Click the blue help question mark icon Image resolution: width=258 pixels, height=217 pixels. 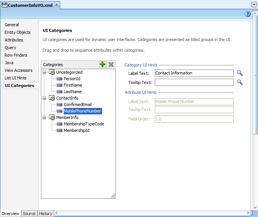[247, 14]
